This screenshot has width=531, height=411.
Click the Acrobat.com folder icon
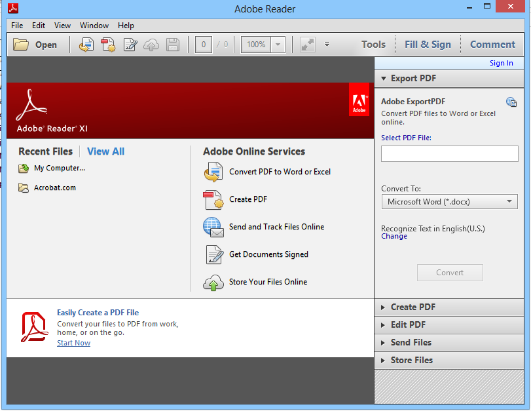24,188
